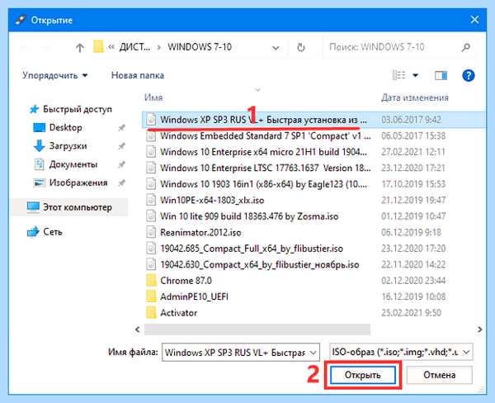Screen dimensions: 495x403
Task: Select Windows Embedded Standard 7 SP1 file
Action: pos(265,136)
